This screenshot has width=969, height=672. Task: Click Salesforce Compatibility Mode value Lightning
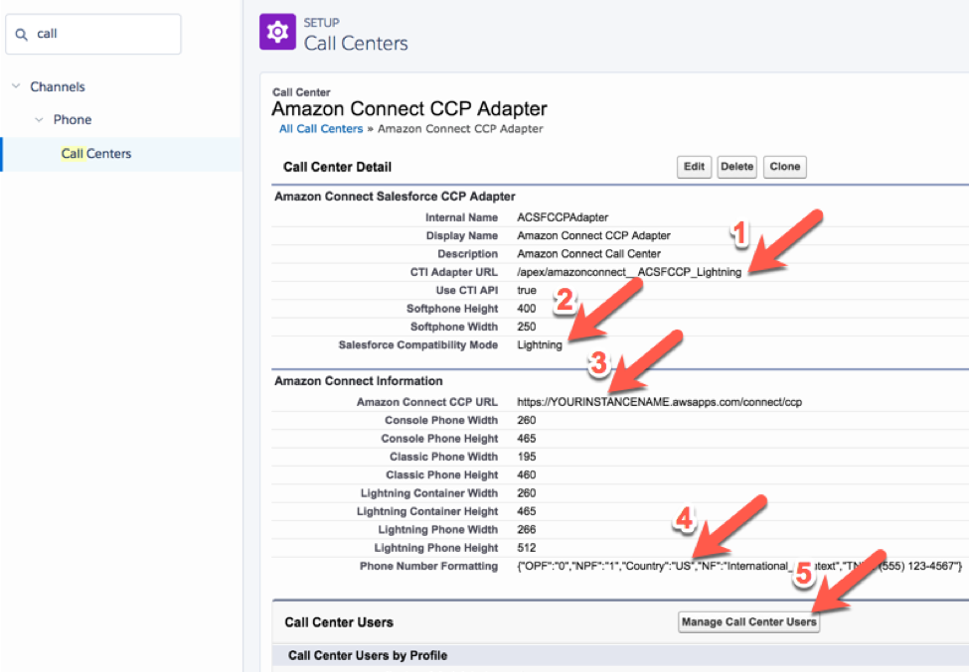[540, 345]
